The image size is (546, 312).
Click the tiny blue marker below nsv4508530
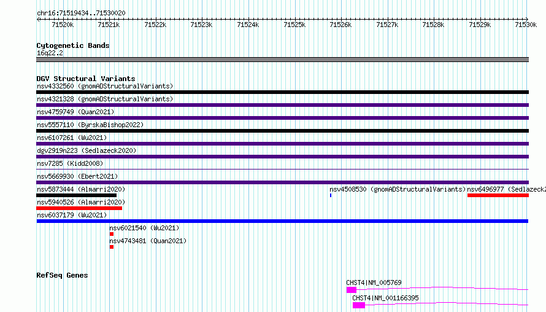coord(331,195)
